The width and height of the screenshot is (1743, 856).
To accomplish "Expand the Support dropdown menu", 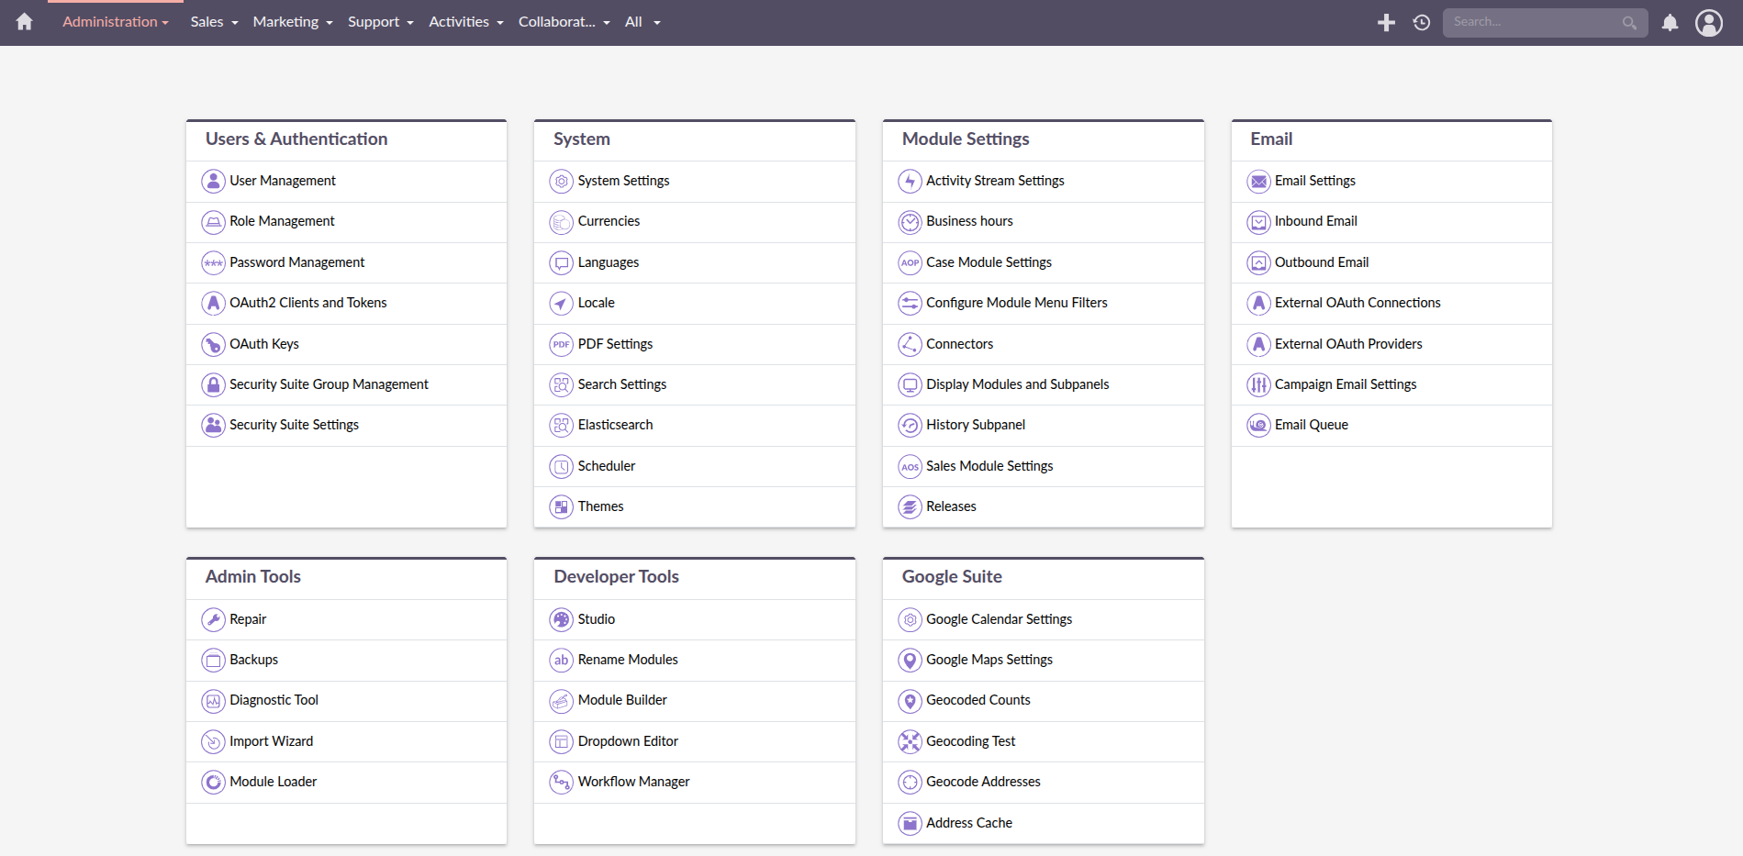I will 381,22.
